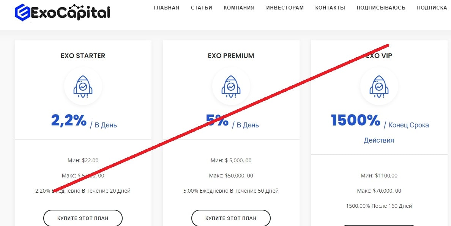Click the 5.00% daily for 50 days text
The width and height of the screenshot is (451, 226).
click(231, 191)
